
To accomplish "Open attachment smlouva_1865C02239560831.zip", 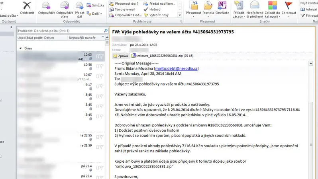I will [162, 56].
